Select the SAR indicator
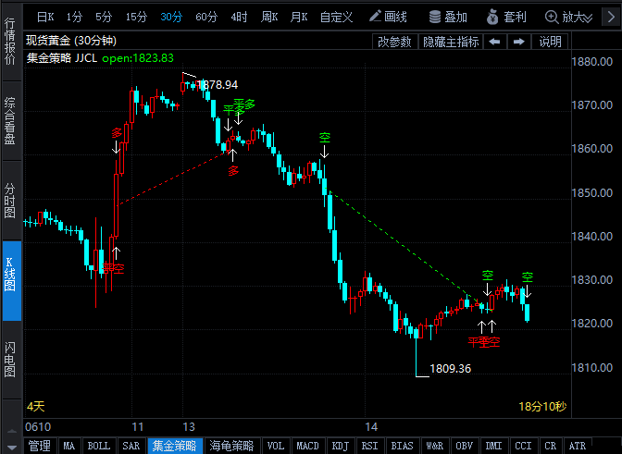 point(131,446)
